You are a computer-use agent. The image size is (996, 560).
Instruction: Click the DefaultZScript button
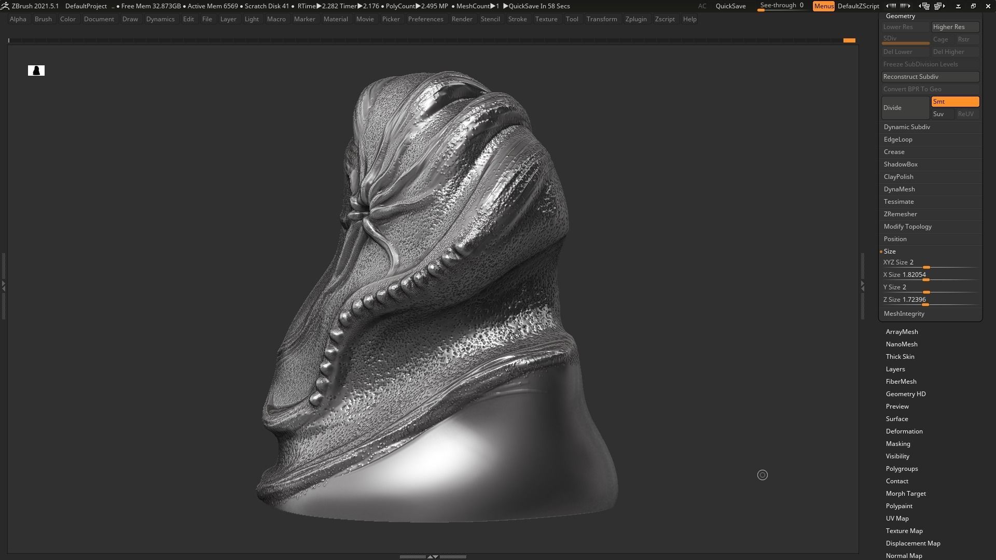point(858,6)
